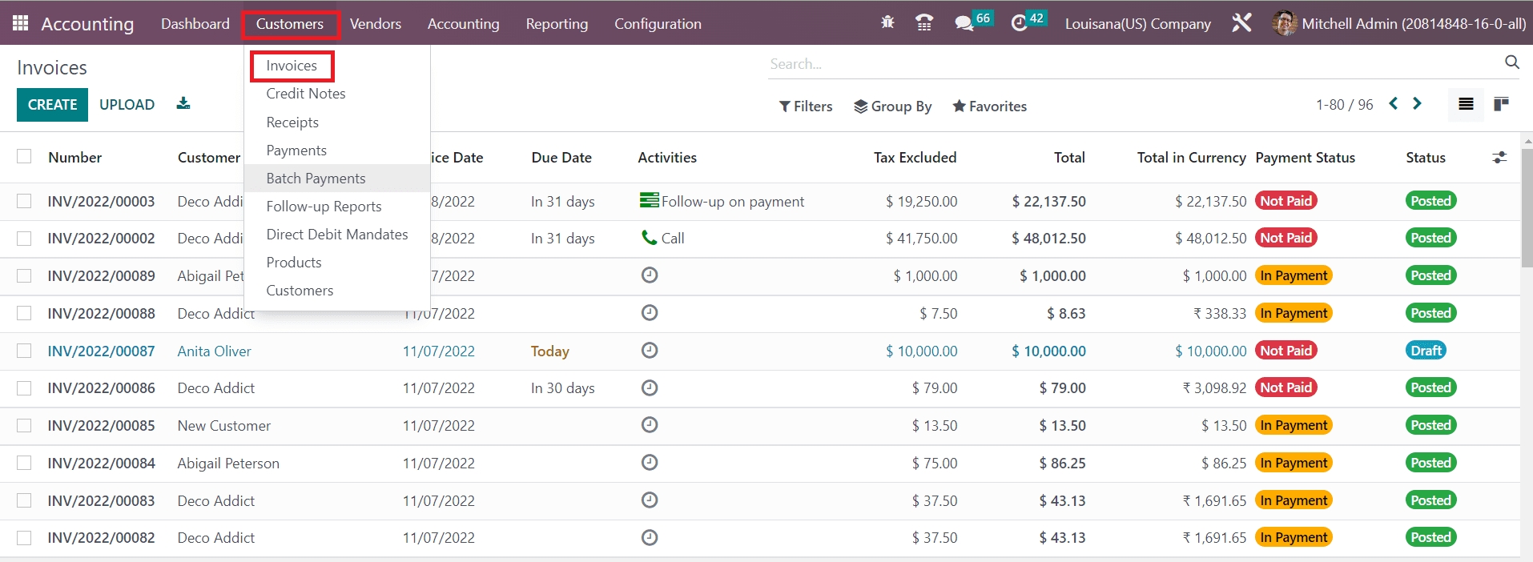The height and width of the screenshot is (562, 1533).
Task: Open the apps grid menu icon
Action: point(21,23)
